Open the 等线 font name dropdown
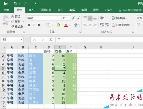 [60, 18]
